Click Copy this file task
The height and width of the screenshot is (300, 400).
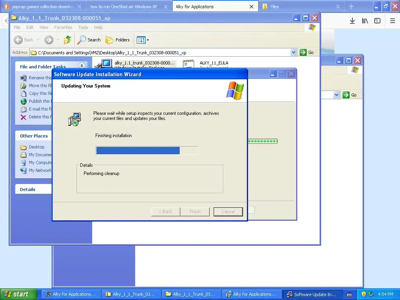click(40, 93)
